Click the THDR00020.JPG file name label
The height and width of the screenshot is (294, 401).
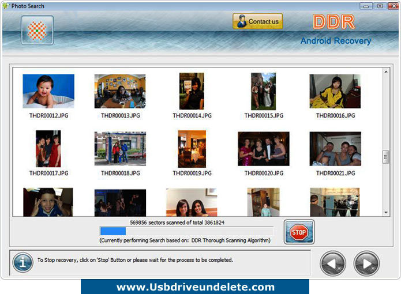(264, 173)
